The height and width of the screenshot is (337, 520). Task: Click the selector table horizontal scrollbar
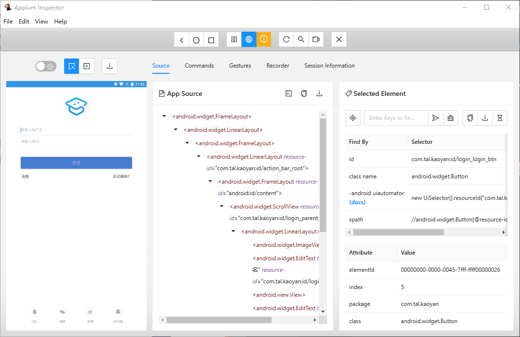pos(398,232)
